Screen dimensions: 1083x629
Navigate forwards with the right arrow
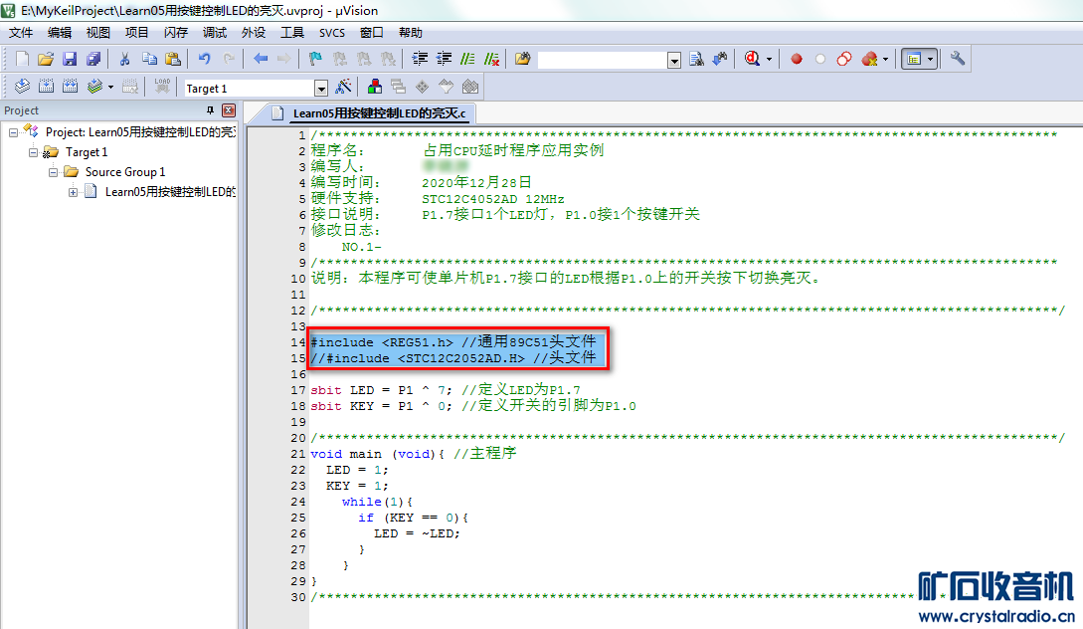283,60
